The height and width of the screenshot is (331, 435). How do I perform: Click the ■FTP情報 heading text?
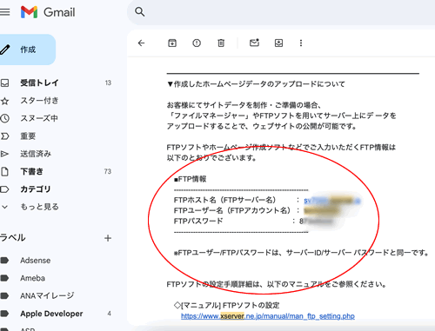pyautogui.click(x=190, y=179)
